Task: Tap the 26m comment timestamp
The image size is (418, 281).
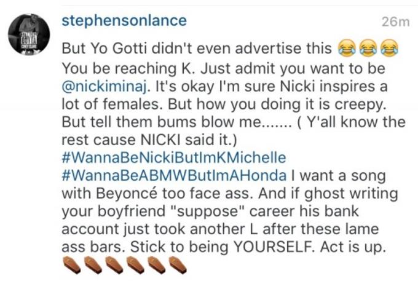Action: coord(395,22)
